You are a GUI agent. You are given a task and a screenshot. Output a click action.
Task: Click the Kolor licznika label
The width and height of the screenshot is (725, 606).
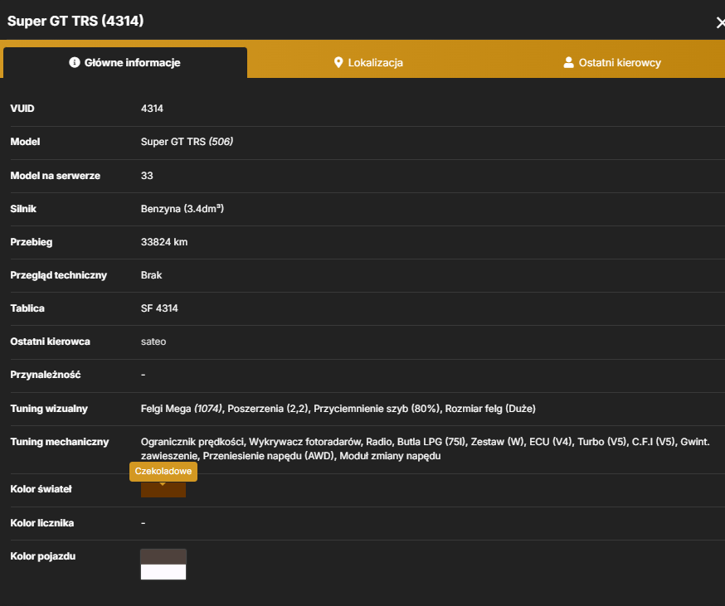pyautogui.click(x=42, y=523)
